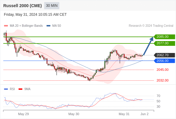Screen dimensions: 176x119
Task: Click the RSI 50 level label
Action: pyautogui.click(x=158, y=101)
